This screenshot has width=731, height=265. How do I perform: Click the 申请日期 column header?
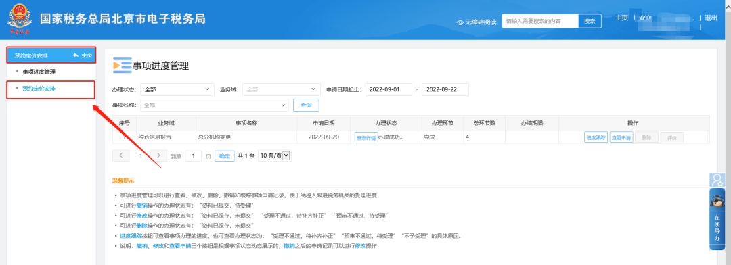click(324, 123)
